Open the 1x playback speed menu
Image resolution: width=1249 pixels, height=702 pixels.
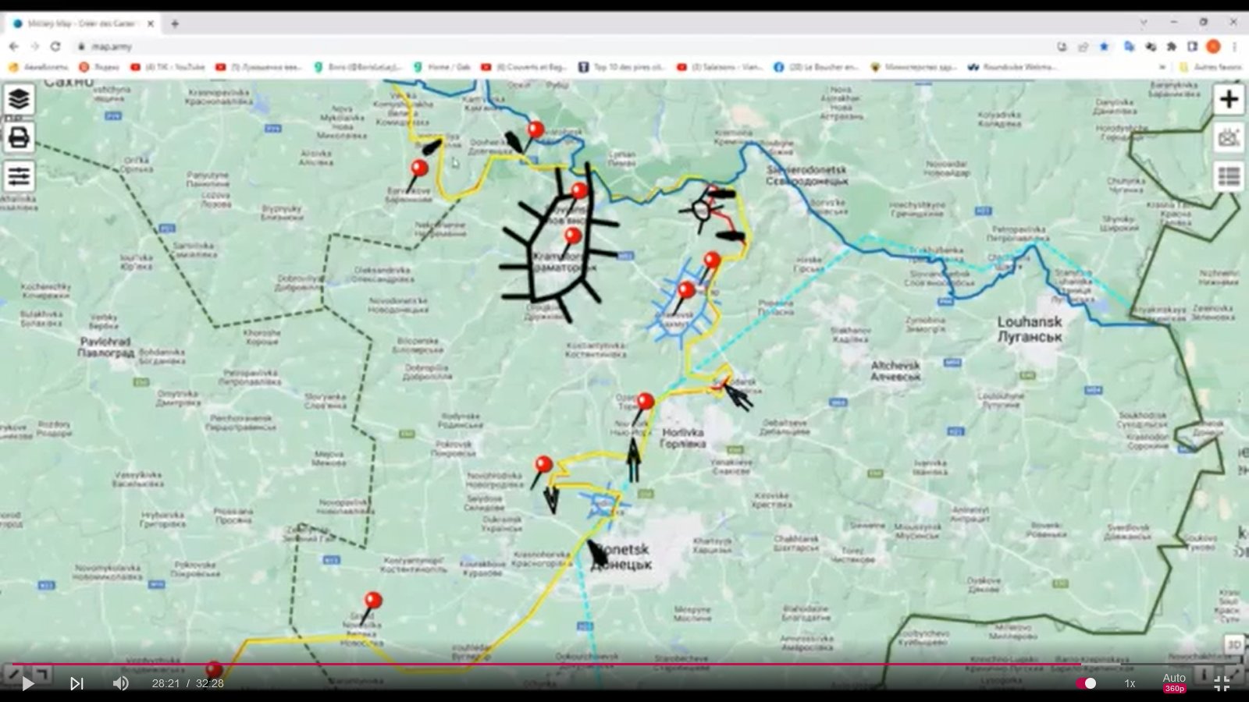pyautogui.click(x=1130, y=683)
